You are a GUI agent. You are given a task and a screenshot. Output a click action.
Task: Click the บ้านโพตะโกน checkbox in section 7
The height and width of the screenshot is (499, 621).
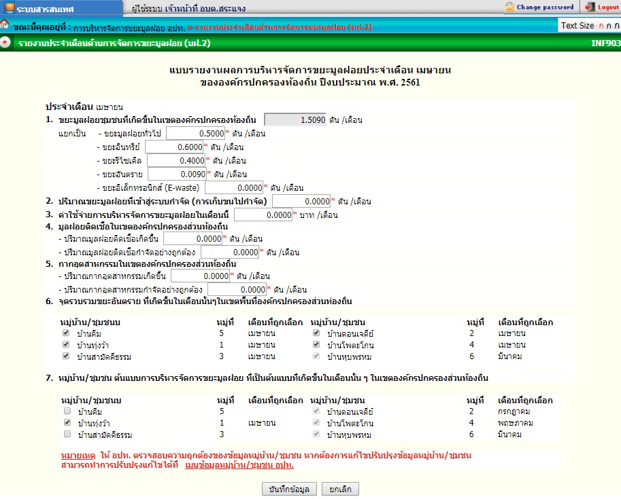(x=316, y=422)
